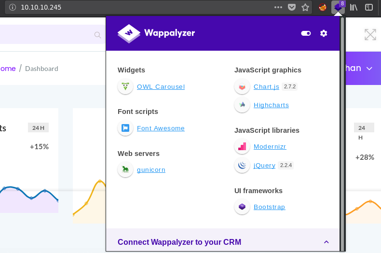Click the Wappalyzer extension toolbar icon

pyautogui.click(x=338, y=7)
